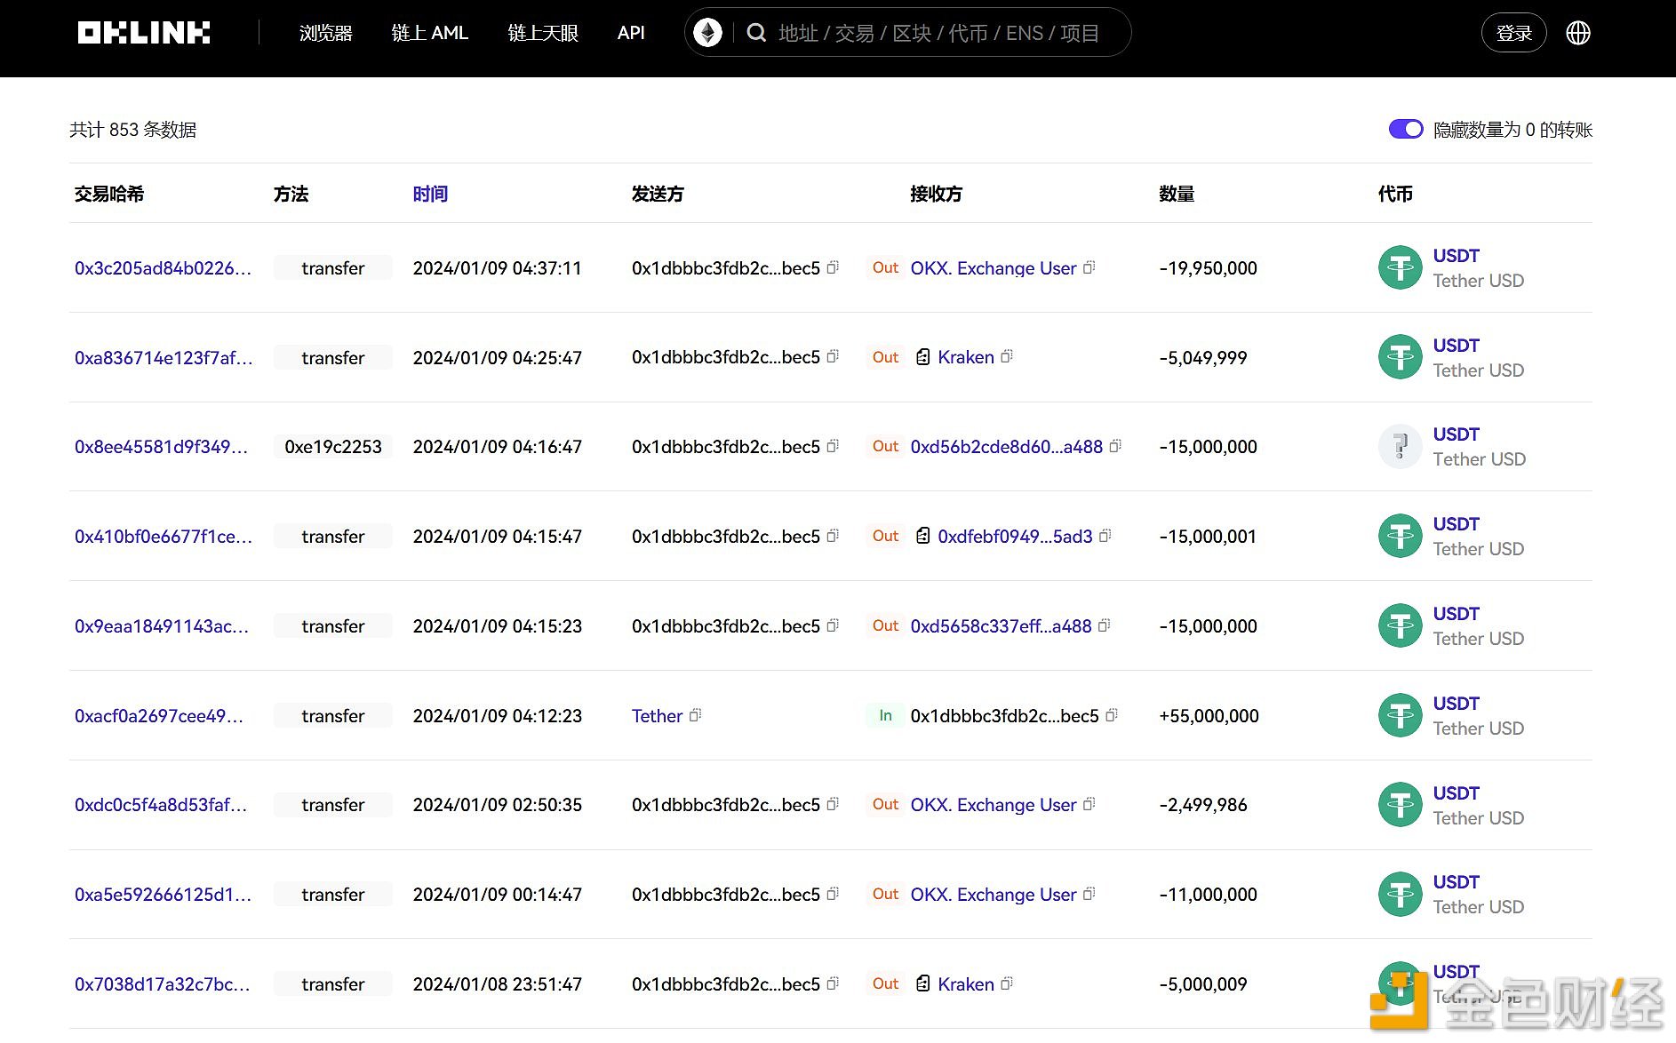
Task: Open transaction 0x3c205ad84b0226...
Action: (163, 267)
